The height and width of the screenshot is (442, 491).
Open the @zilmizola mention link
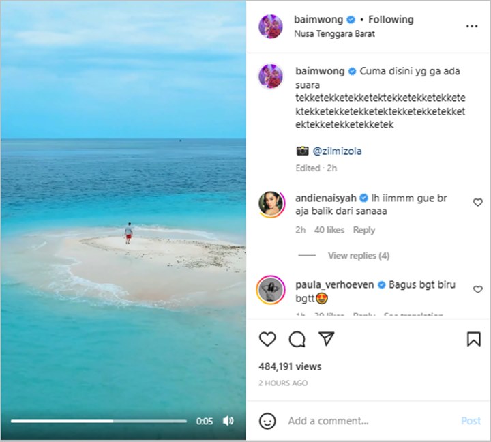pyautogui.click(x=337, y=151)
